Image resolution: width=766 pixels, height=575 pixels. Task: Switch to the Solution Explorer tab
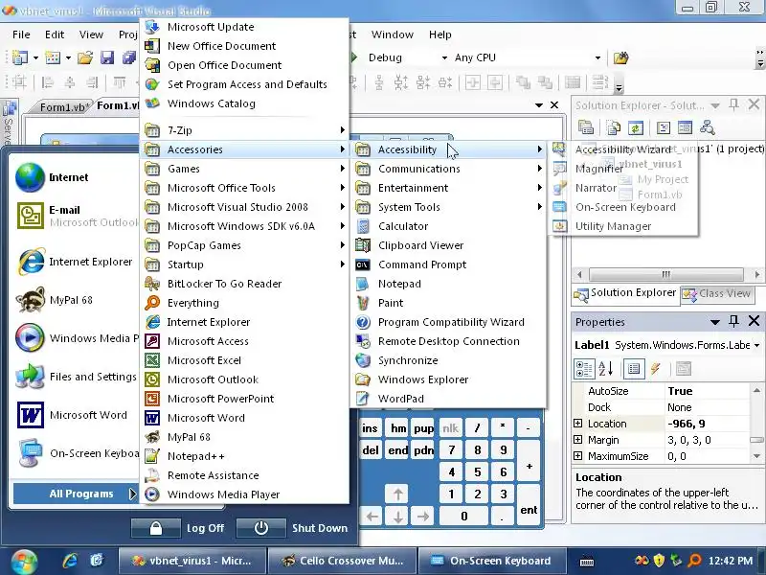(626, 293)
